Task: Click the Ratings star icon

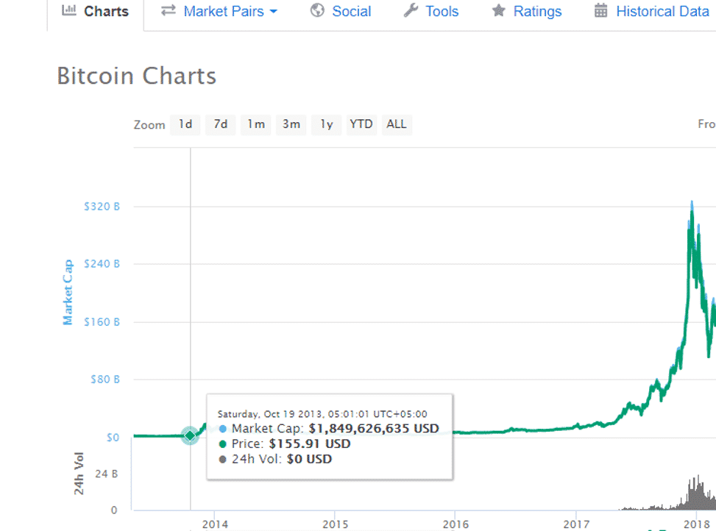Action: click(499, 11)
